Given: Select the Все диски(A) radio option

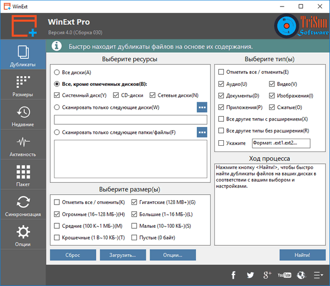Looking at the screenshot, I should pos(73,73).
